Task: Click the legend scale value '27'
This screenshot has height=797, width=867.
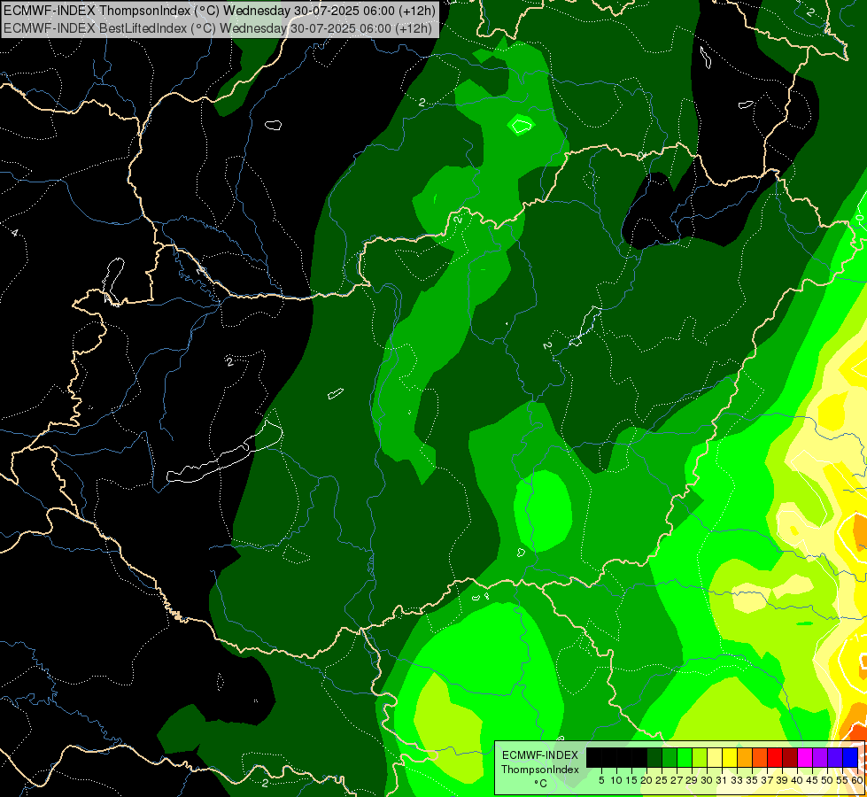Action: tap(677, 780)
